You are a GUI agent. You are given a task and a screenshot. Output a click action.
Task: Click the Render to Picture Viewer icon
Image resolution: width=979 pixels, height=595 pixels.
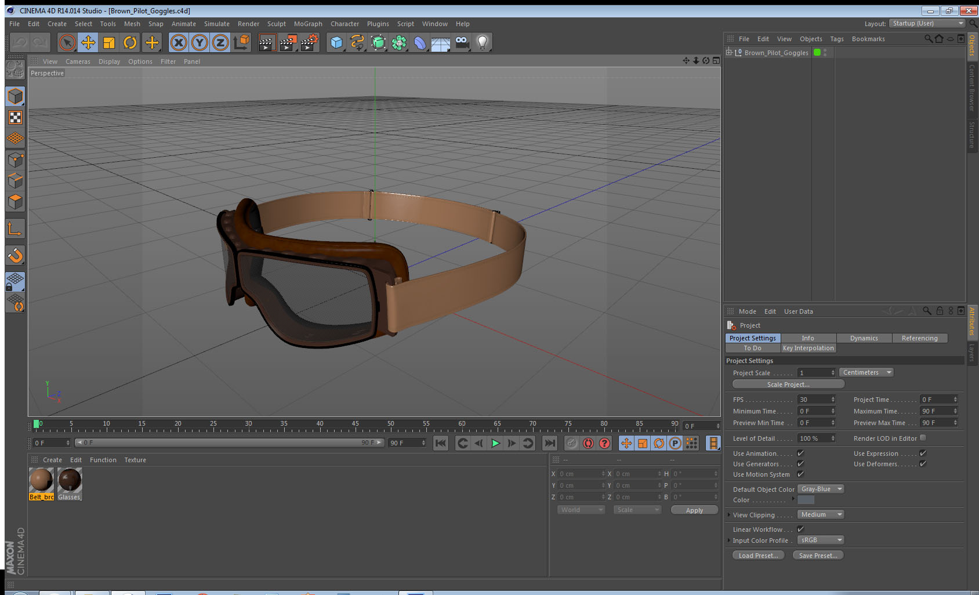(x=288, y=42)
